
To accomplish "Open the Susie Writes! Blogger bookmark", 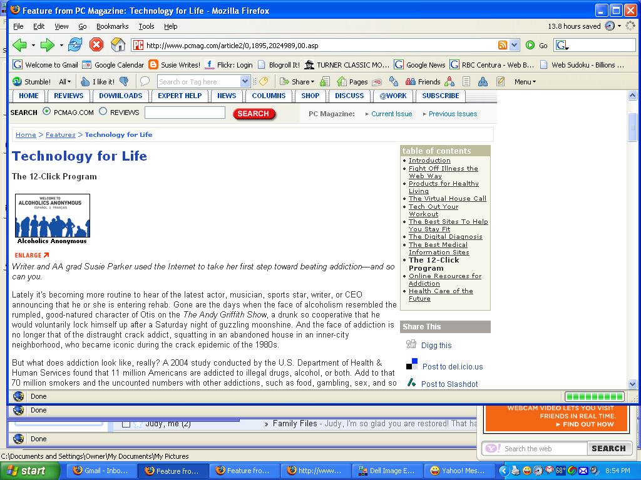I will point(175,64).
